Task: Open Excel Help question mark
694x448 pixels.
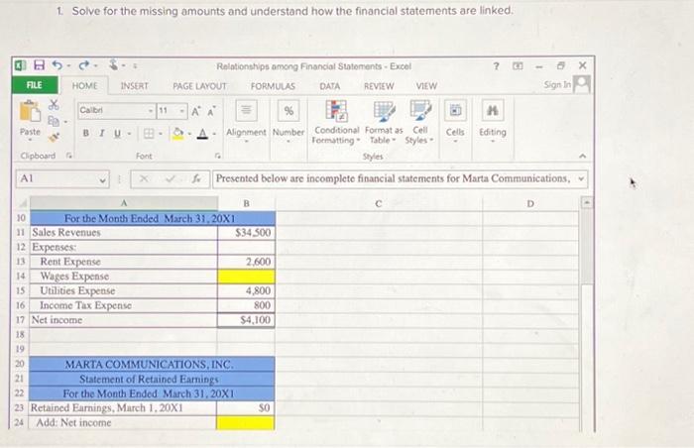Action: click(496, 66)
